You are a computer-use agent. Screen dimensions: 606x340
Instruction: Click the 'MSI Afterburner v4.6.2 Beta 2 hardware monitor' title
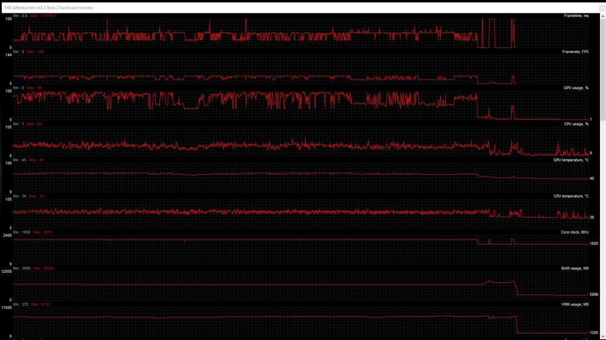pyautogui.click(x=48, y=8)
